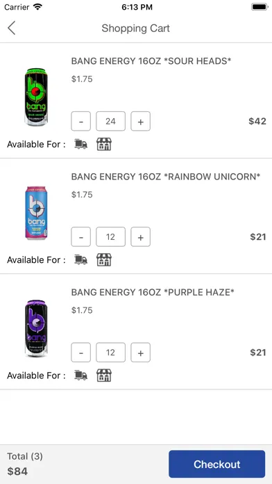Image resolution: width=272 pixels, height=484 pixels.
Task: Select the Sour Heads quantity field showing 24
Action: click(x=110, y=121)
